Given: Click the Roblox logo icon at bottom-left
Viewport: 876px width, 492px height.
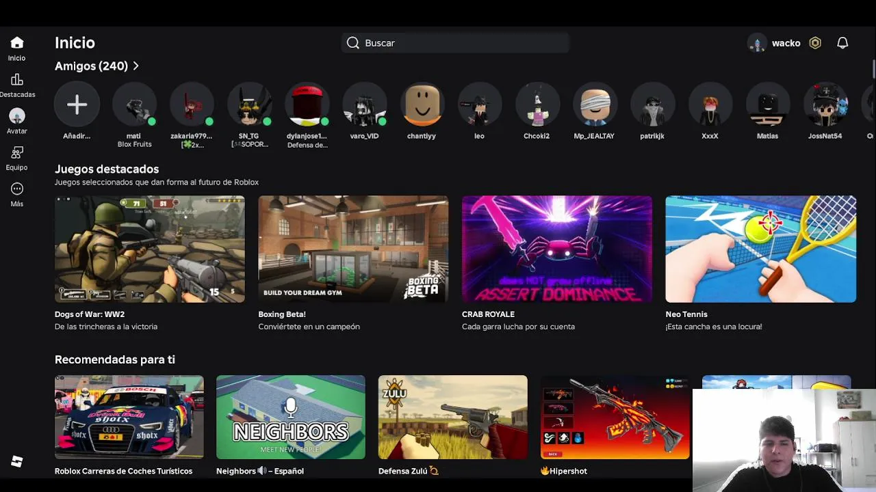Looking at the screenshot, I should pos(17,462).
